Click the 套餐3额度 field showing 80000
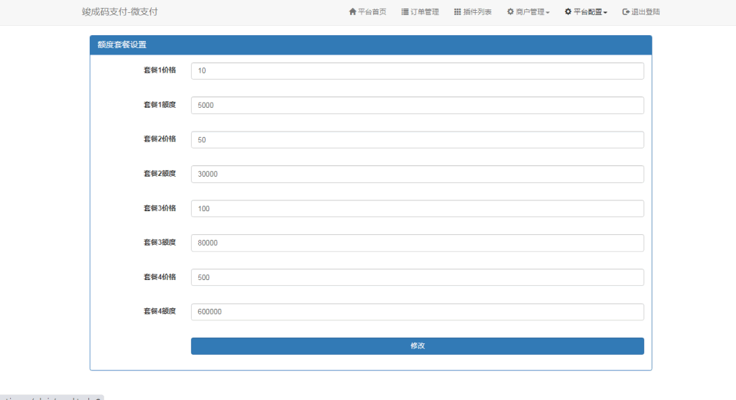This screenshot has height=400, width=736. point(417,243)
